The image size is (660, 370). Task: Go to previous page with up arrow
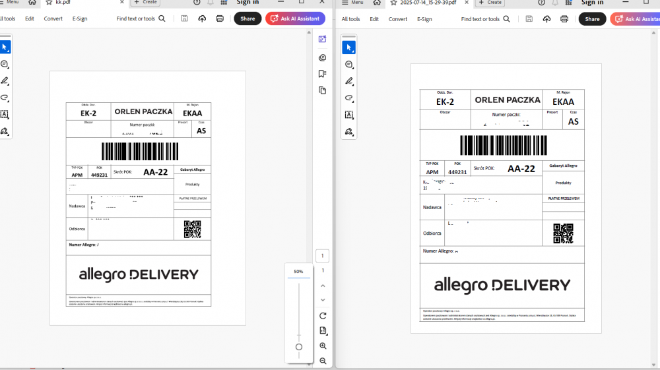click(x=323, y=286)
